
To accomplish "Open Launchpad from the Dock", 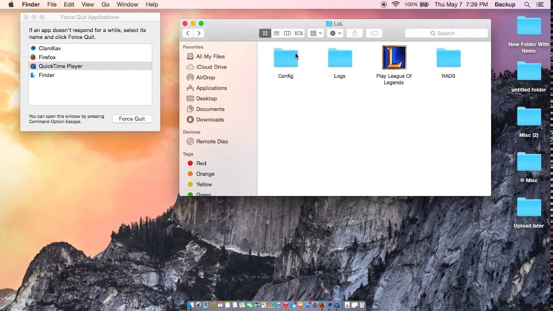I will click(198, 305).
